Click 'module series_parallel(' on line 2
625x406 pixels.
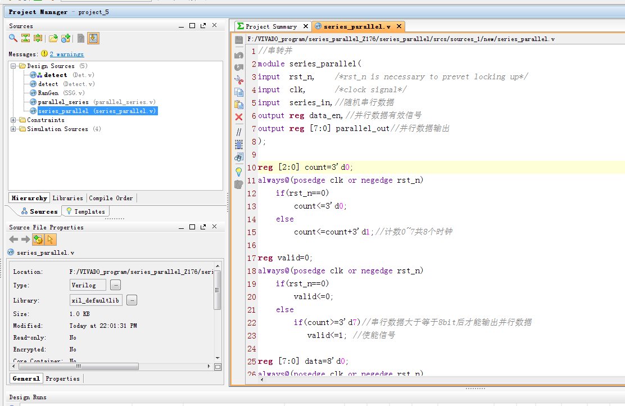pos(310,64)
